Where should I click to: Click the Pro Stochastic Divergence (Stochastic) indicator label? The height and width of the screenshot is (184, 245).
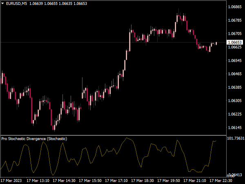[34, 139]
